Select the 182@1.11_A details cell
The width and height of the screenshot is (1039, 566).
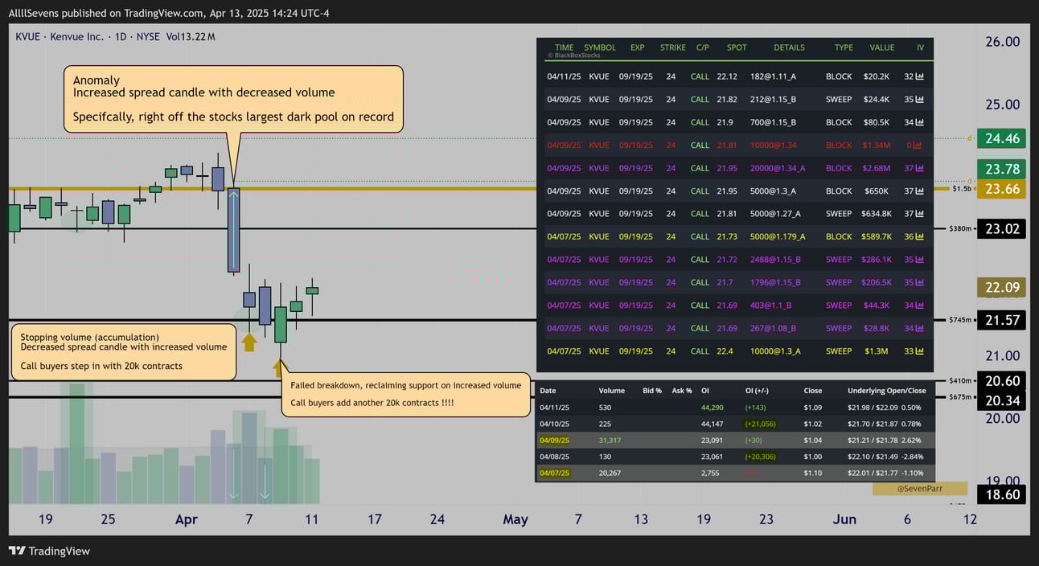click(773, 76)
